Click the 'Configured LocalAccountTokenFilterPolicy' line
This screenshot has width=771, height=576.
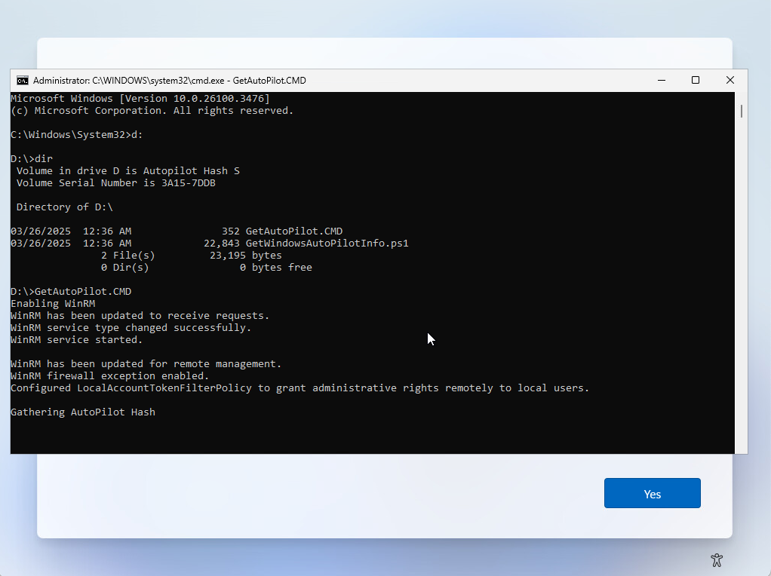coord(300,388)
